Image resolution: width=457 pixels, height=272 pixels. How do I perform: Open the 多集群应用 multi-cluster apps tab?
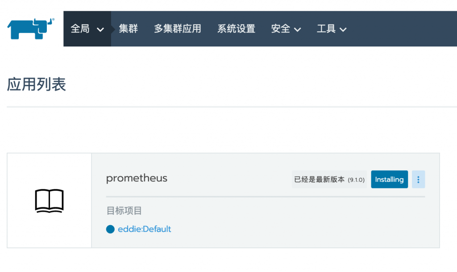[178, 29]
